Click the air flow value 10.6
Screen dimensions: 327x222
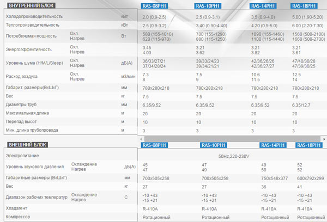(256, 75)
